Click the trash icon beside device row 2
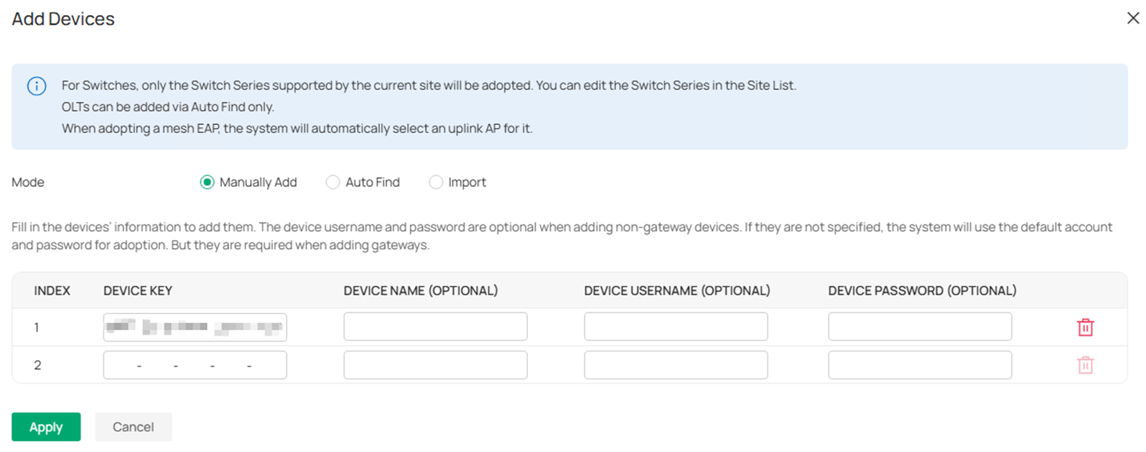The height and width of the screenshot is (452, 1146). coord(1085,364)
